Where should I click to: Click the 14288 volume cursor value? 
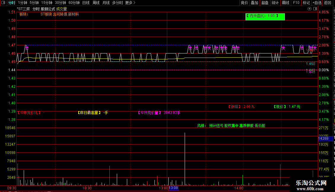click(x=325, y=139)
